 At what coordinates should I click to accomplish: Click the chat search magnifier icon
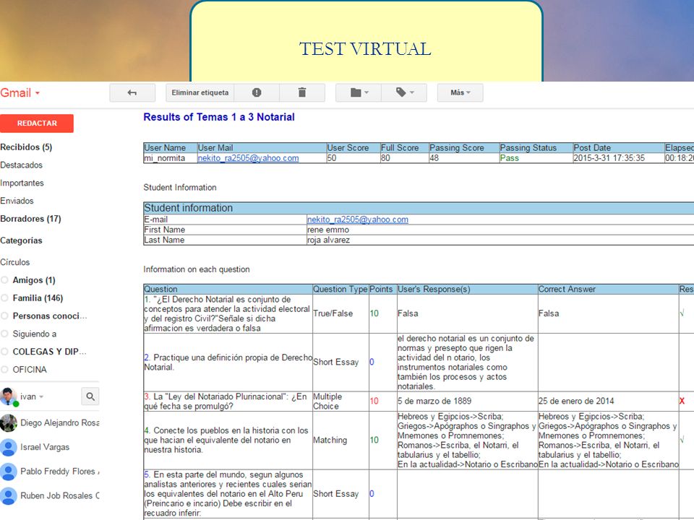pos(90,396)
